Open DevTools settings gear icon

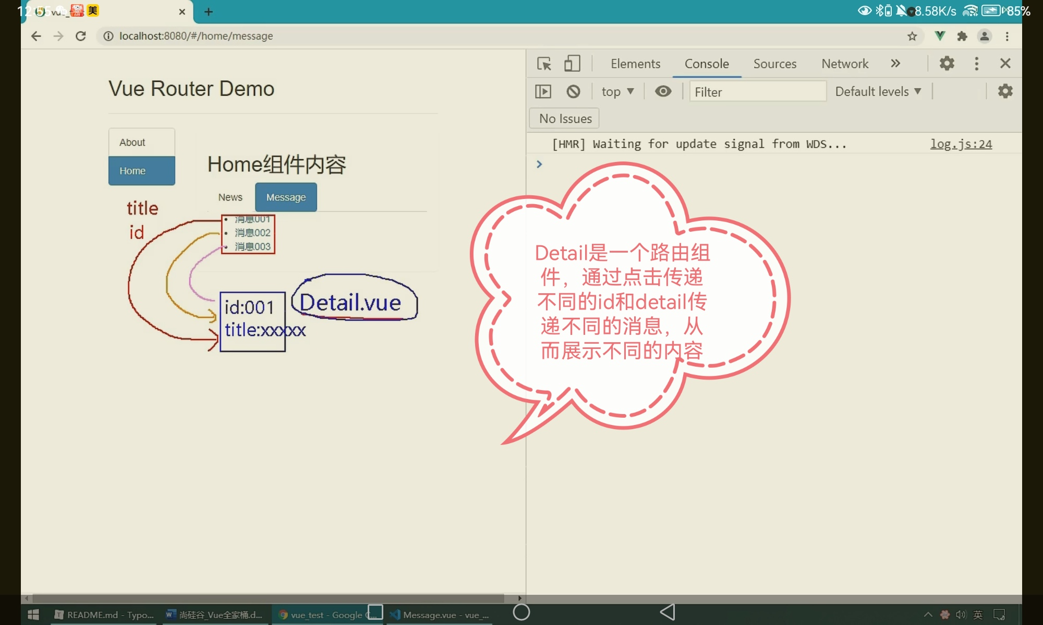[x=947, y=64]
